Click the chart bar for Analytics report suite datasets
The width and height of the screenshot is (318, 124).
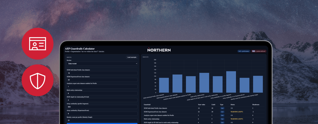pos(191,84)
